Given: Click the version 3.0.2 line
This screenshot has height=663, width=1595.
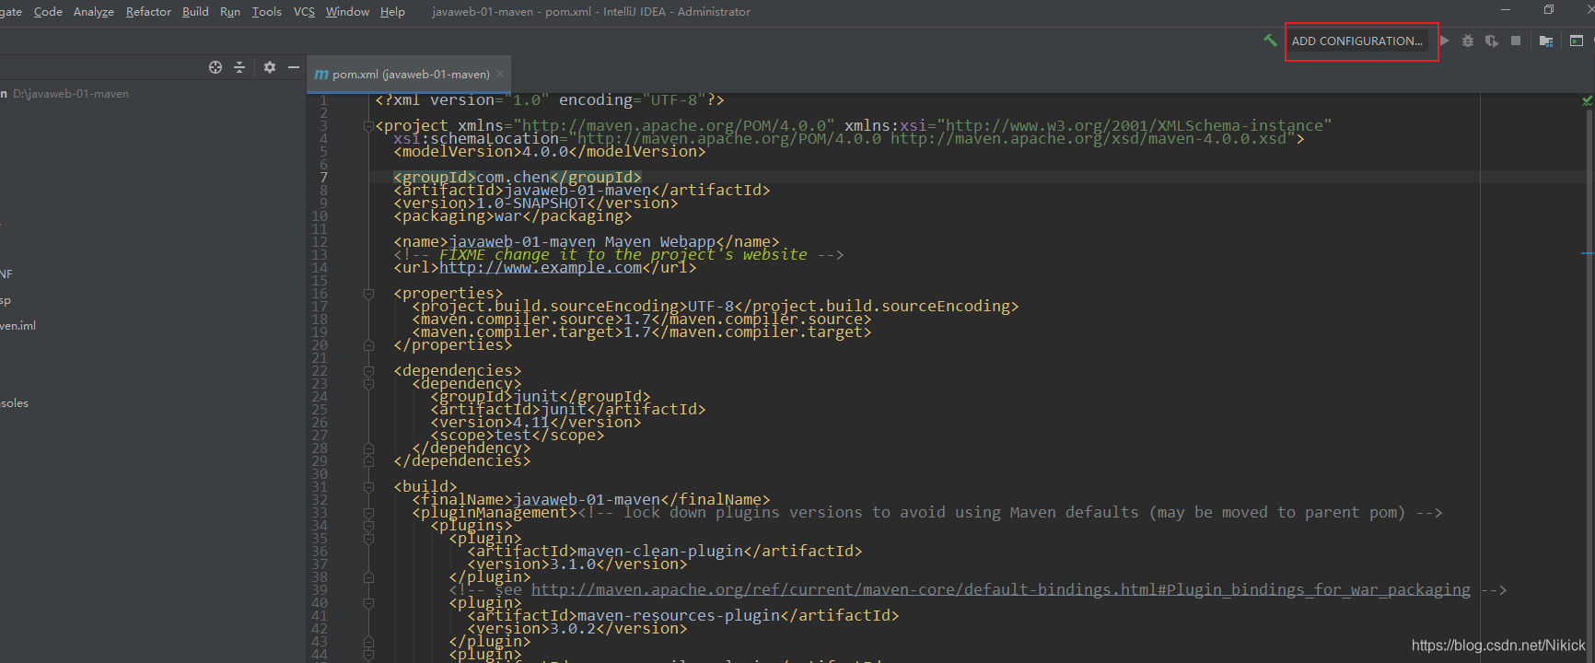Looking at the screenshot, I should point(577,629).
